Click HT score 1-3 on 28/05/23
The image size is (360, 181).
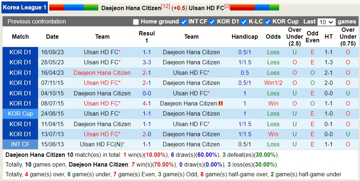(328, 62)
